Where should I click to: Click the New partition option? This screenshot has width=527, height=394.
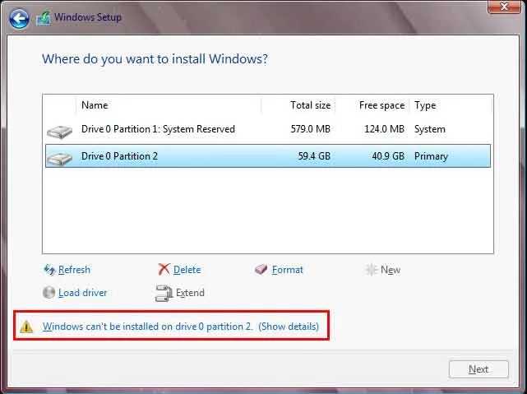pyautogui.click(x=391, y=270)
